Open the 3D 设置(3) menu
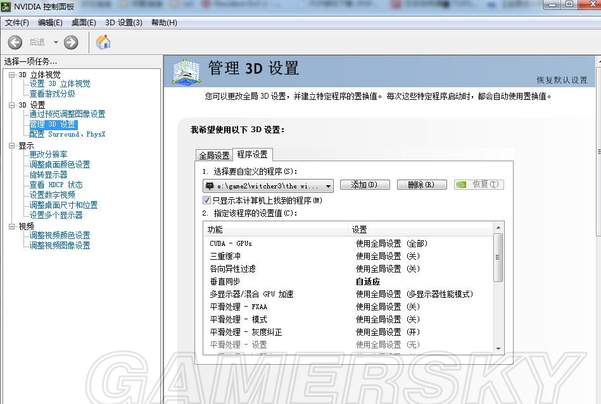Screen dimensions: 601x404 (123, 23)
